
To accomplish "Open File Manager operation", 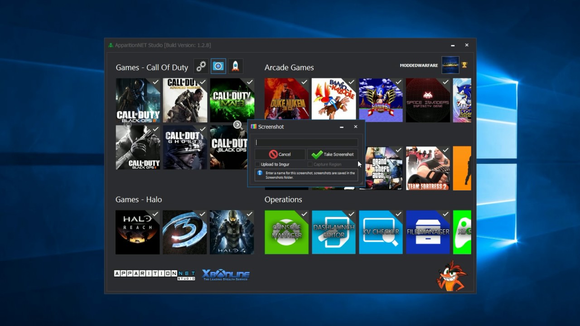I will (428, 232).
